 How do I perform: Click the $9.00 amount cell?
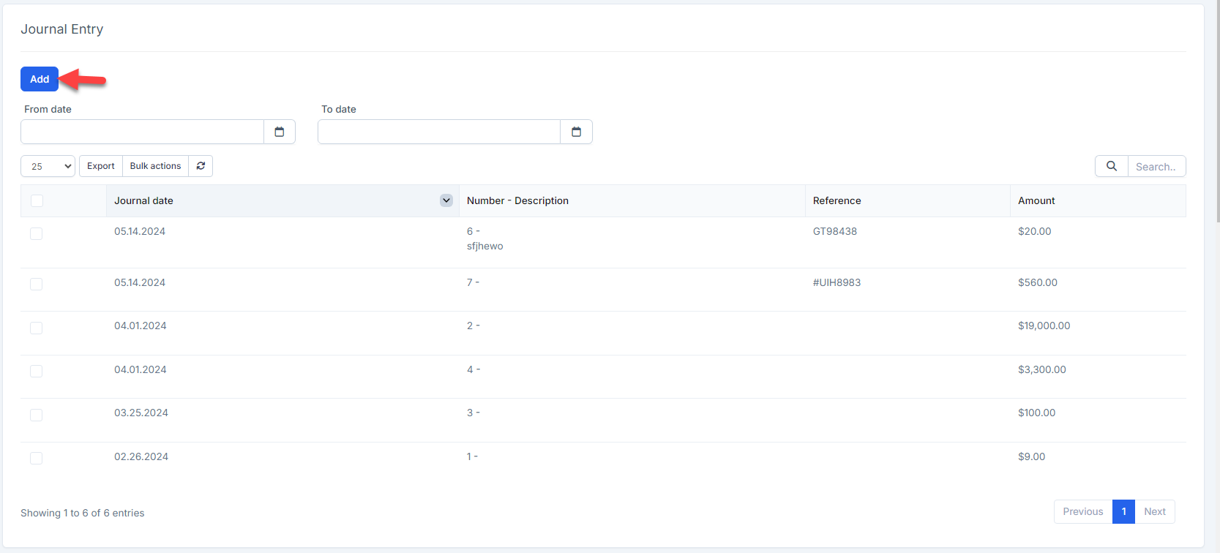point(1031,456)
